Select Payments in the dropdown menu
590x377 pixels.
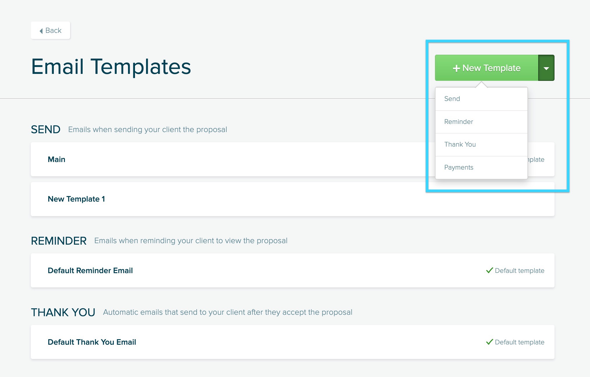click(459, 168)
